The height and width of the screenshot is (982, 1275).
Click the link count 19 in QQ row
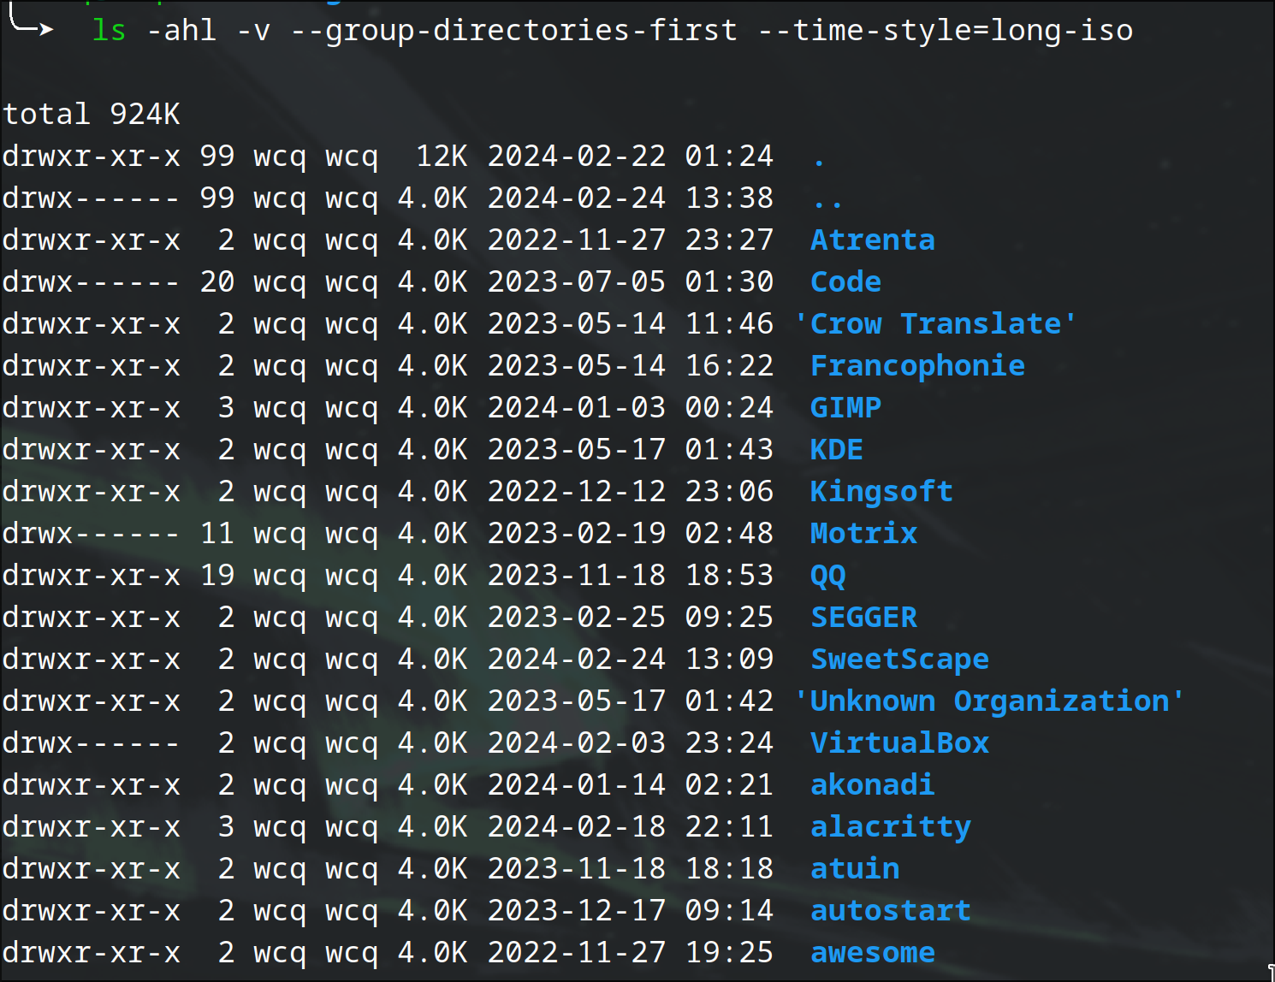pos(217,575)
